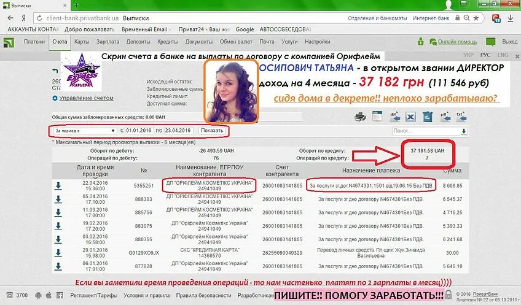Export the statement to DBF format

(394, 117)
